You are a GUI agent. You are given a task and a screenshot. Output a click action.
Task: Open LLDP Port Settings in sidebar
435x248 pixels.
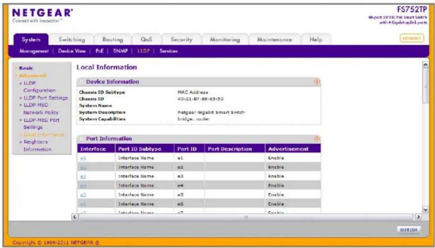[46, 98]
